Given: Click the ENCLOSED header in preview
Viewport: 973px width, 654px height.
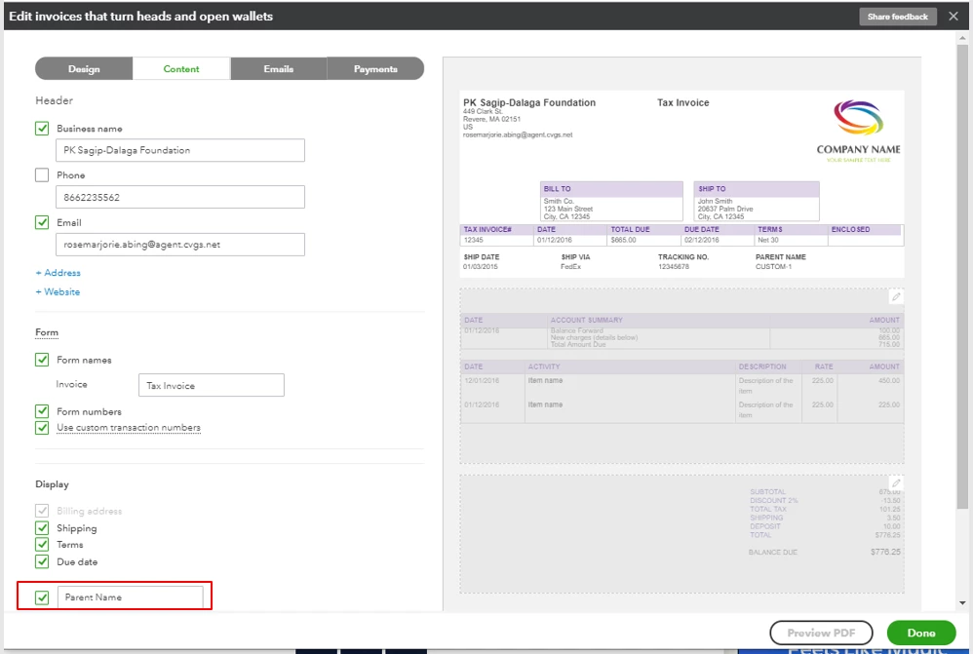Looking at the screenshot, I should click(x=850, y=230).
